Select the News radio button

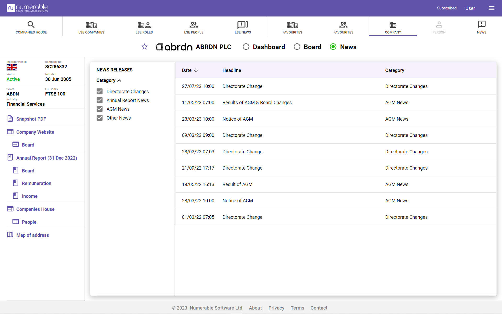(333, 47)
